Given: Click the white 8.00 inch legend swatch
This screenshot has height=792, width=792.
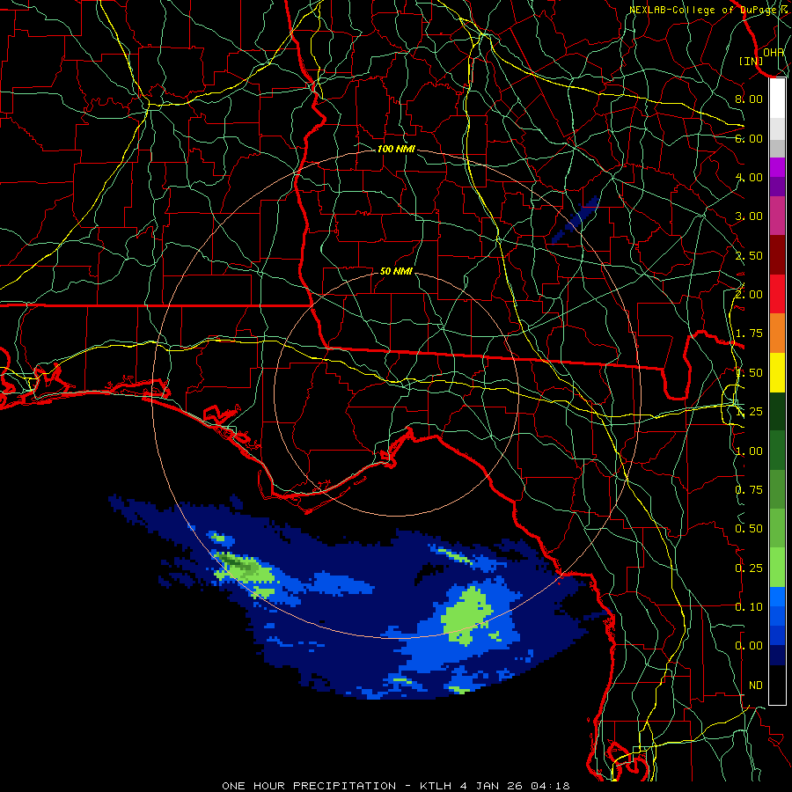Looking at the screenshot, I should coord(777,99).
